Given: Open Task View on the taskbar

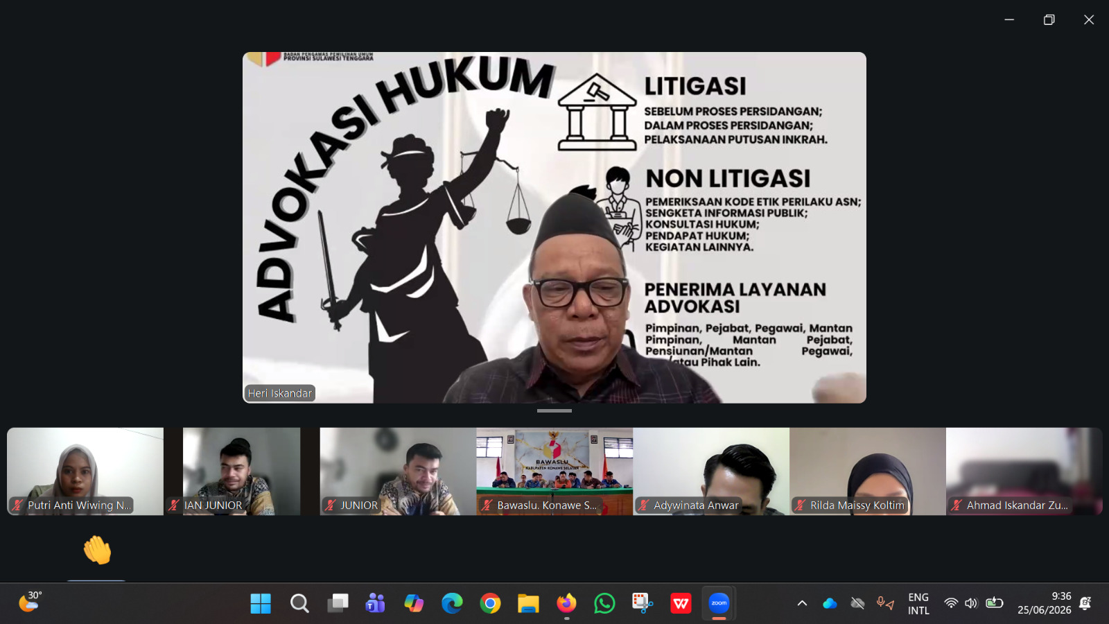Looking at the screenshot, I should click(338, 603).
